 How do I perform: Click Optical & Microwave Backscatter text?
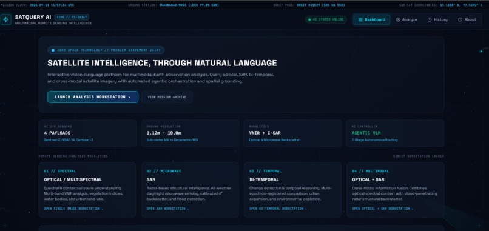[x=274, y=140]
